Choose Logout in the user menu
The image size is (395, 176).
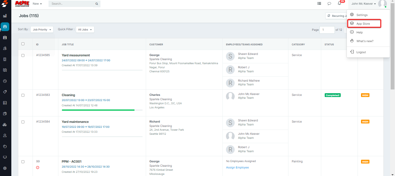point(361,52)
